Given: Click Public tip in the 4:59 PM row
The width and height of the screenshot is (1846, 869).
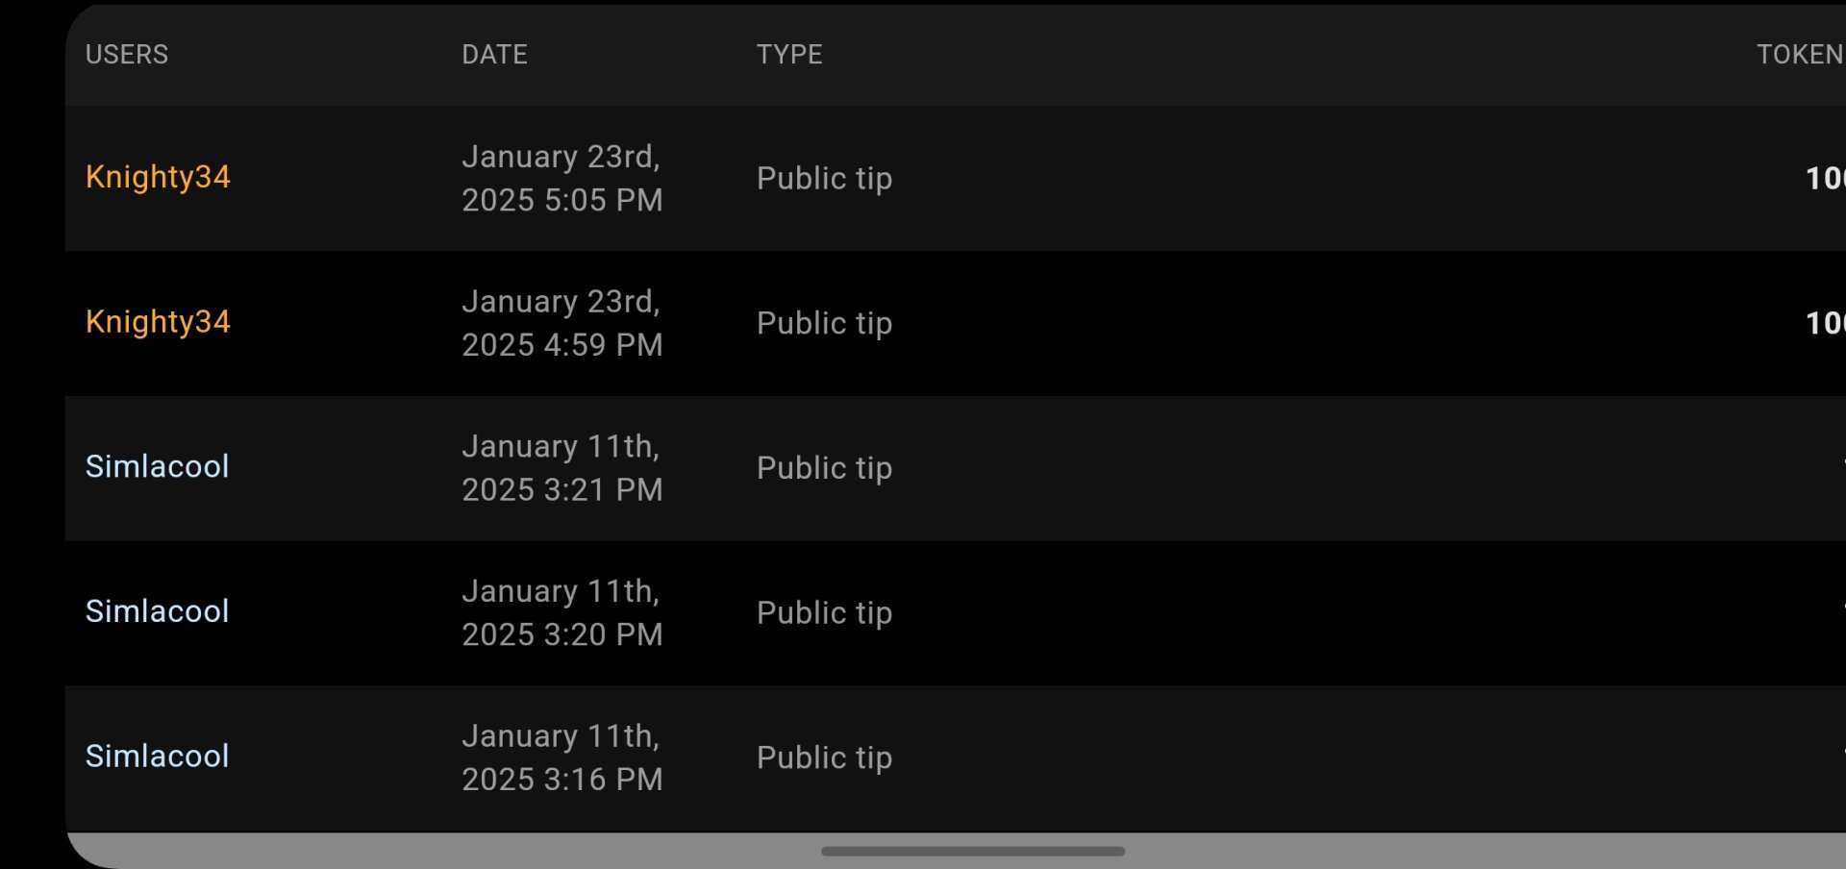Looking at the screenshot, I should coord(824,324).
